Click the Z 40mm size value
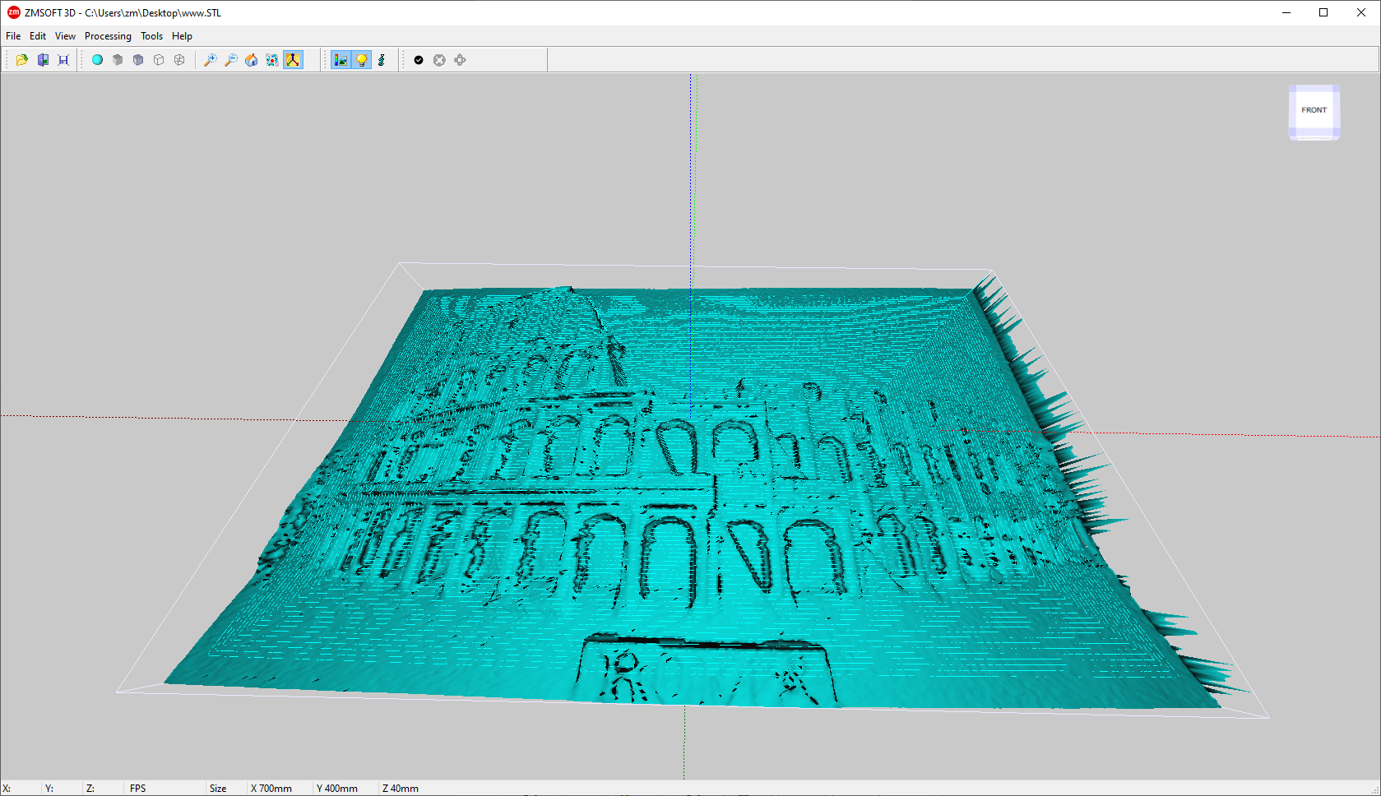This screenshot has height=796, width=1381. (401, 789)
